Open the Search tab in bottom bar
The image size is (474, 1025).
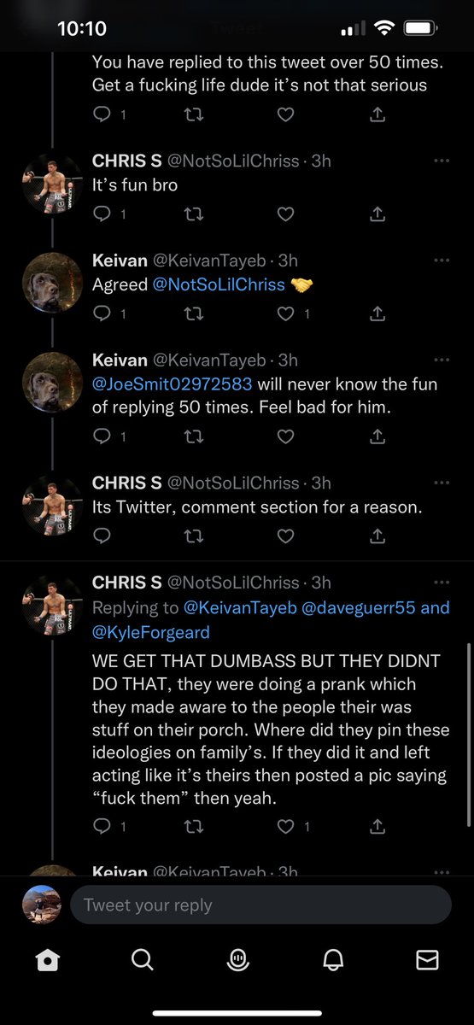pyautogui.click(x=142, y=960)
